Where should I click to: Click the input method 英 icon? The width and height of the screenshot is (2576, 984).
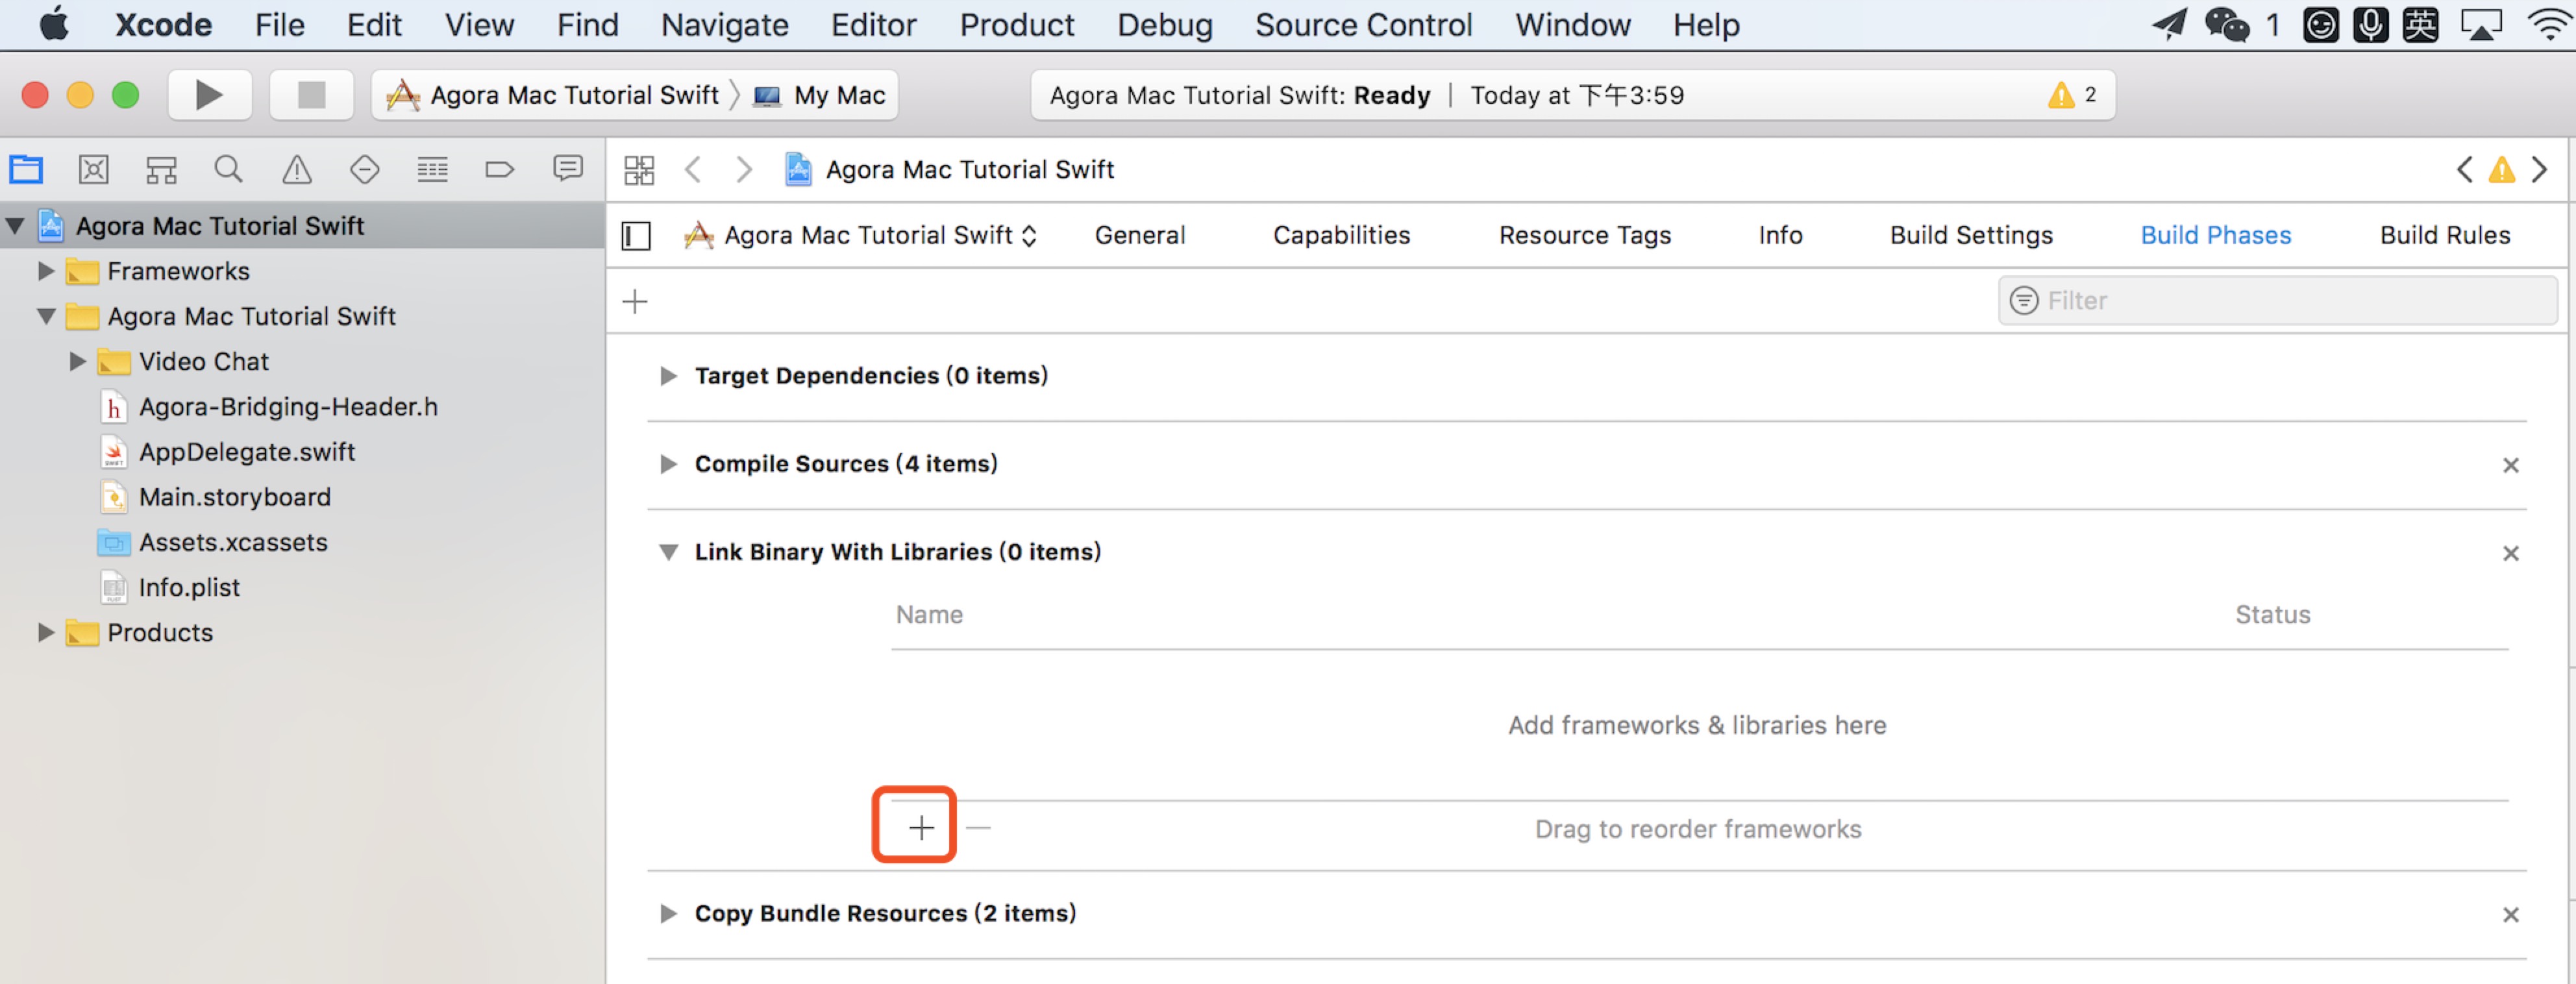click(2420, 24)
